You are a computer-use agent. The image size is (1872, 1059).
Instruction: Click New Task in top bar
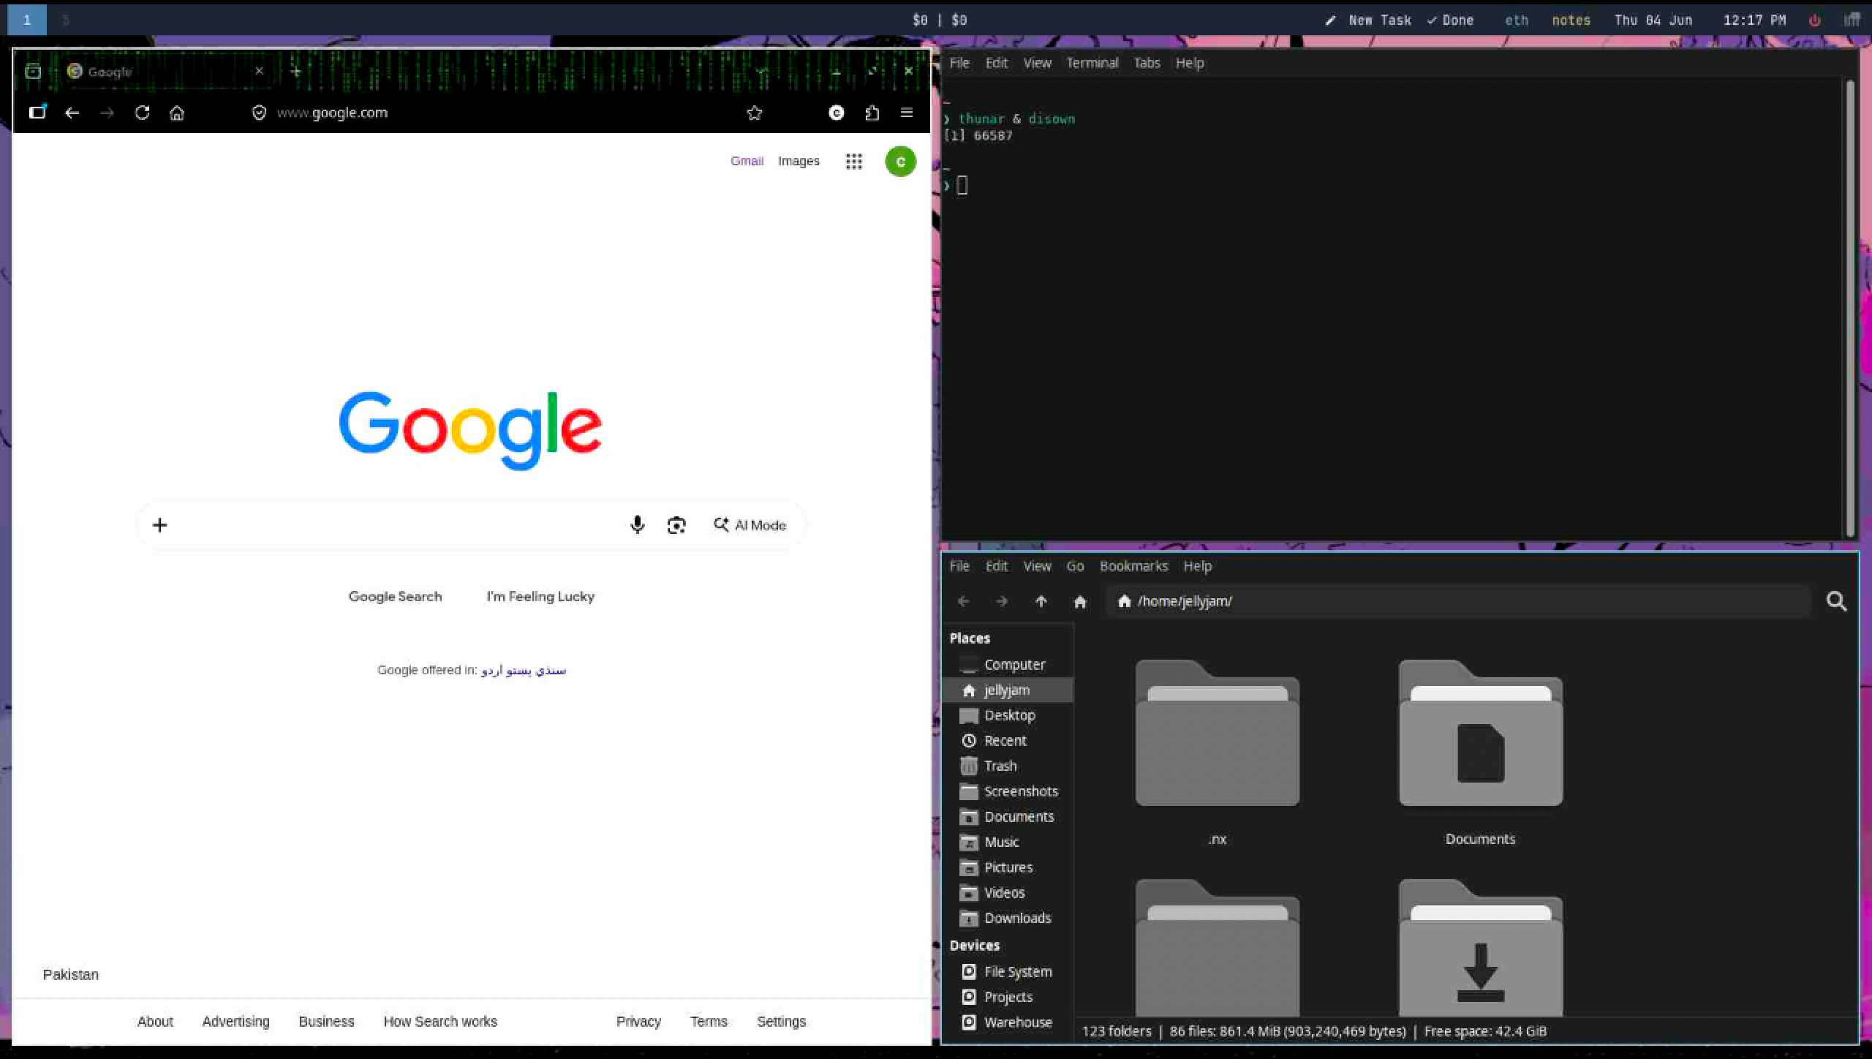[1368, 20]
